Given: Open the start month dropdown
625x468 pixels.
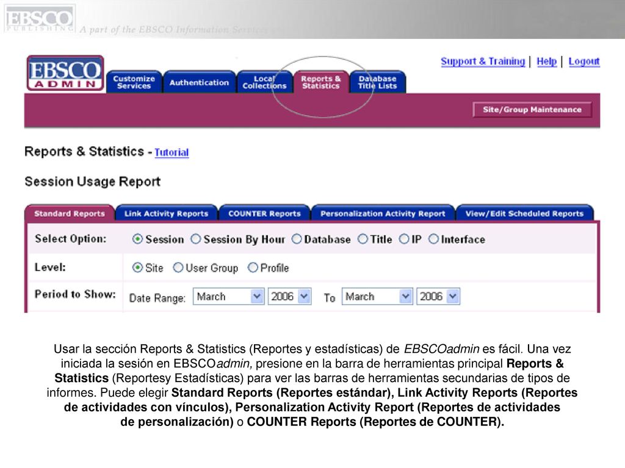Looking at the screenshot, I should 228,297.
